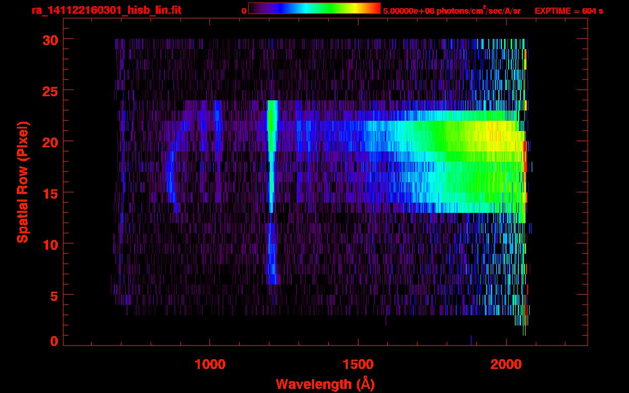Click the 5.00000e+06 photons/cm²/sec/A/sr label

[x=452, y=10]
